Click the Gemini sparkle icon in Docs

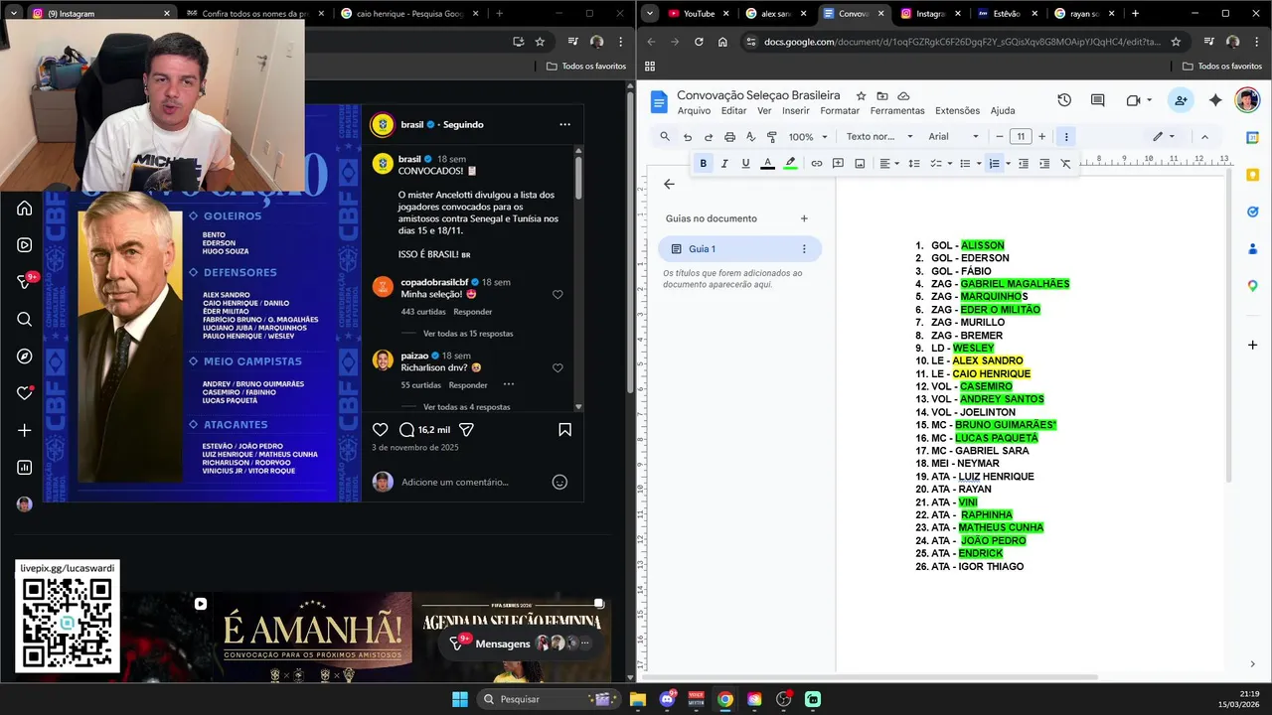1215,100
